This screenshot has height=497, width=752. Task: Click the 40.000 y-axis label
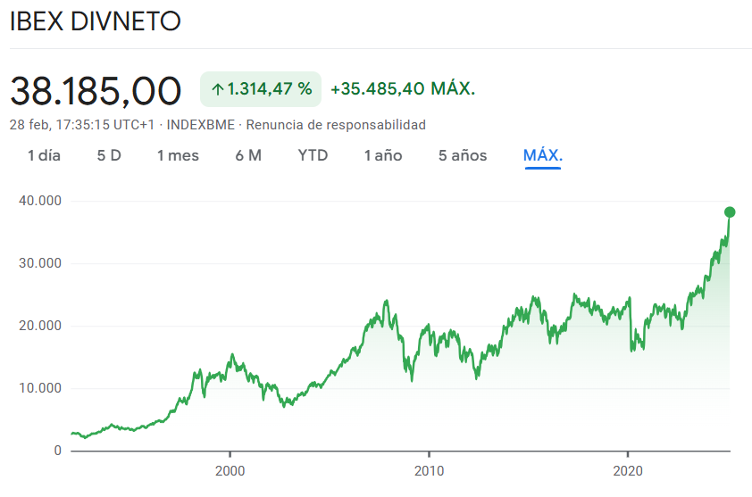pyautogui.click(x=40, y=201)
